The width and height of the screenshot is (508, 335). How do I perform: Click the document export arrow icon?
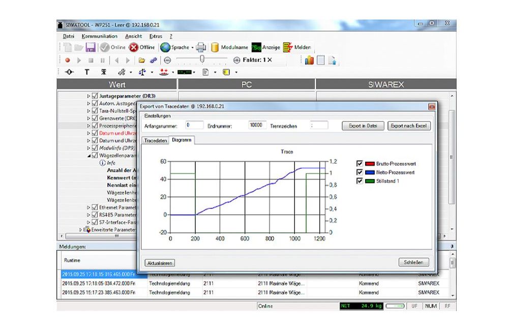point(332,60)
